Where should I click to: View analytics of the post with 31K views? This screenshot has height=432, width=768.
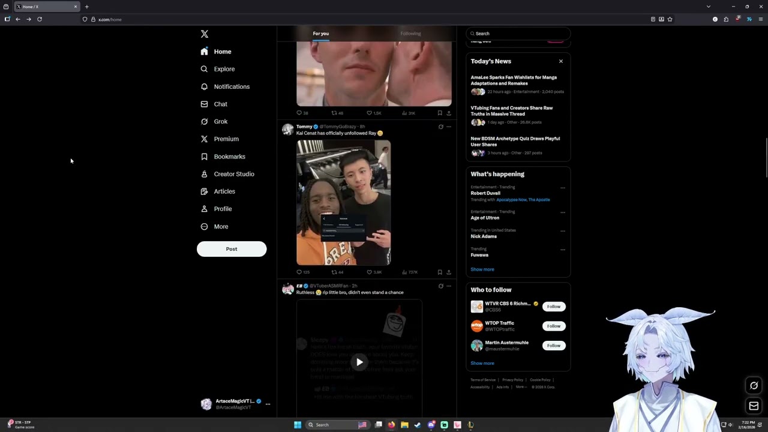409,113
